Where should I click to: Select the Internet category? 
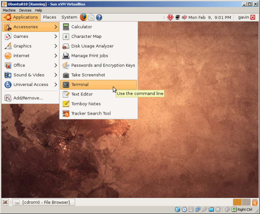31,56
